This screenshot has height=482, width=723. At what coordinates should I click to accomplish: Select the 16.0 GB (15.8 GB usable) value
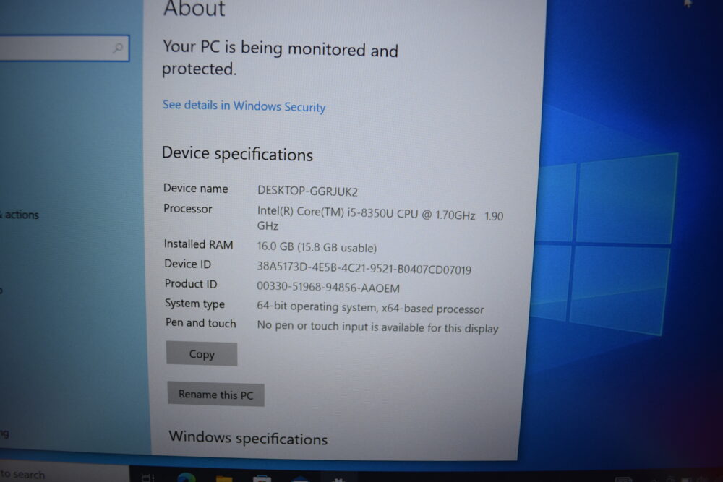coord(317,247)
